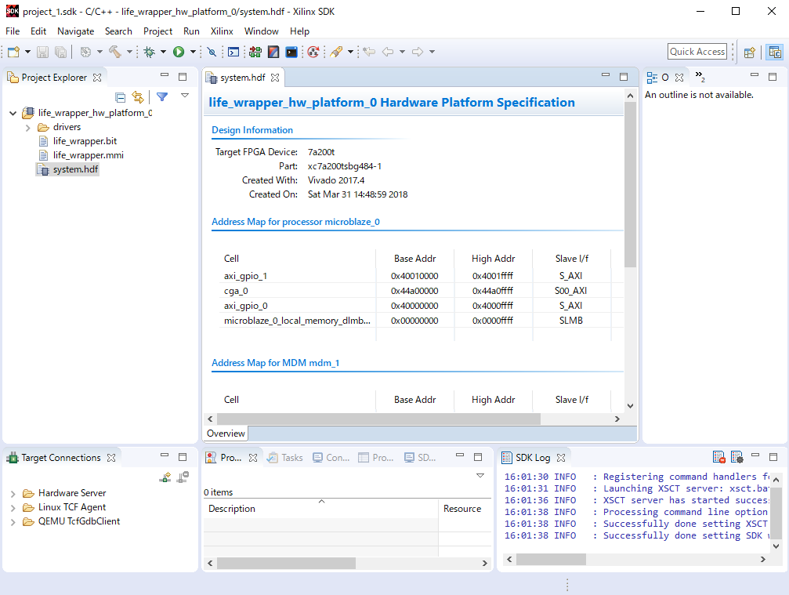Select the C/C++ perspective icon
This screenshot has width=789, height=595.
click(x=775, y=52)
